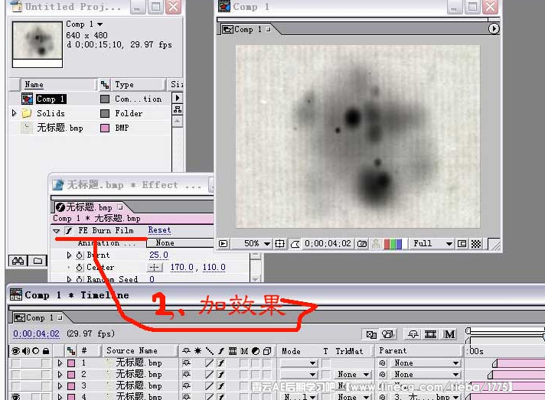The height and width of the screenshot is (400, 545).
Task: Toggle effect switch on layer 1
Action: click(x=221, y=363)
